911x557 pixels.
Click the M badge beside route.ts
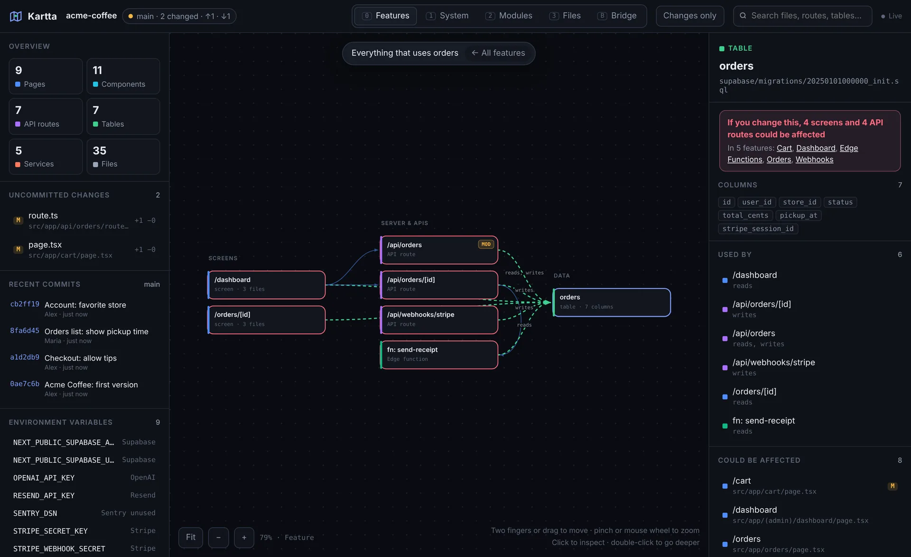[19, 220]
